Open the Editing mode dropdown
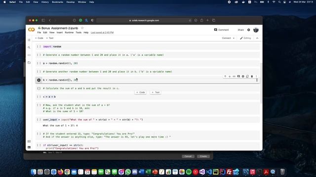316x177 pixels. [245, 38]
